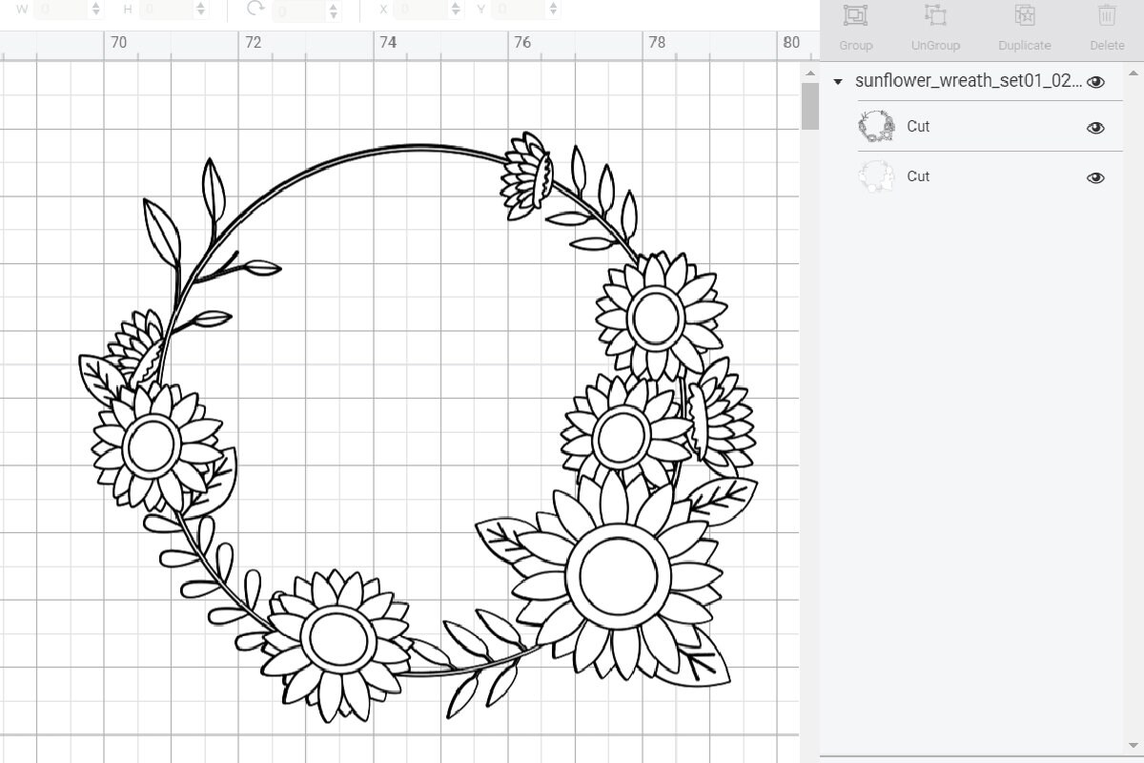
Task: Click the Group icon in the layers panel
Action: (x=855, y=16)
